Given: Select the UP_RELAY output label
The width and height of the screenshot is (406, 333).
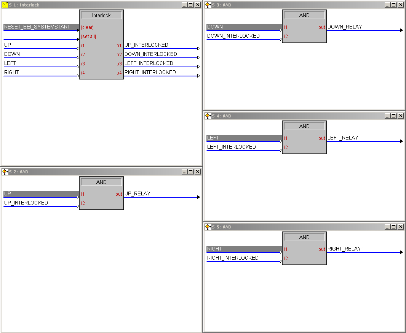Looking at the screenshot, I should [x=137, y=194].
